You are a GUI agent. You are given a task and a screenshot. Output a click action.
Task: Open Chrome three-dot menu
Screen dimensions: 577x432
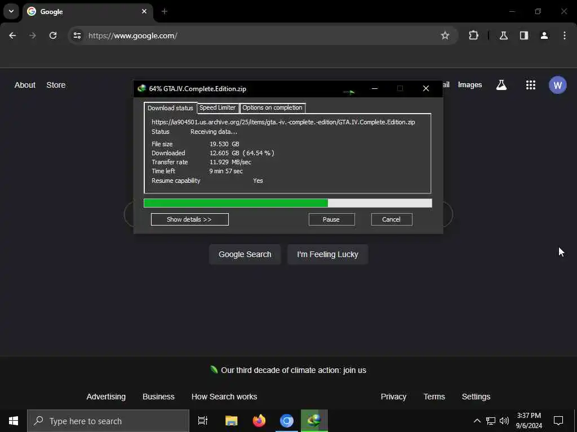tap(565, 35)
